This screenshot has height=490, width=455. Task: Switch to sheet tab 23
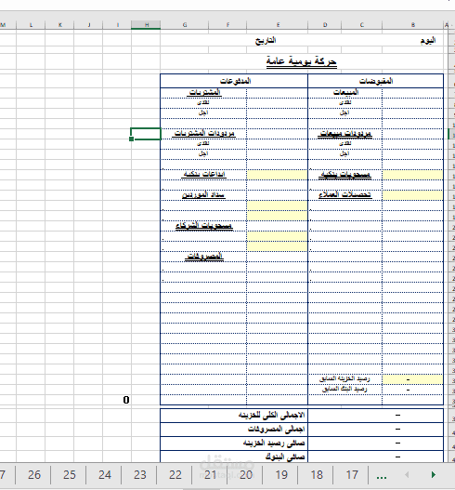[140, 475]
